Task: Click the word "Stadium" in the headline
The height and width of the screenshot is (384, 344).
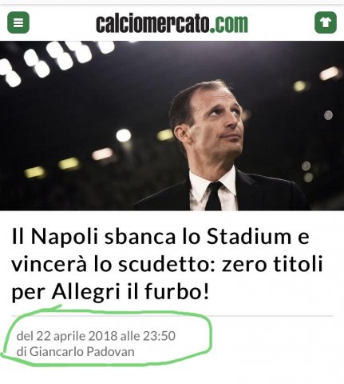Action: [249, 236]
